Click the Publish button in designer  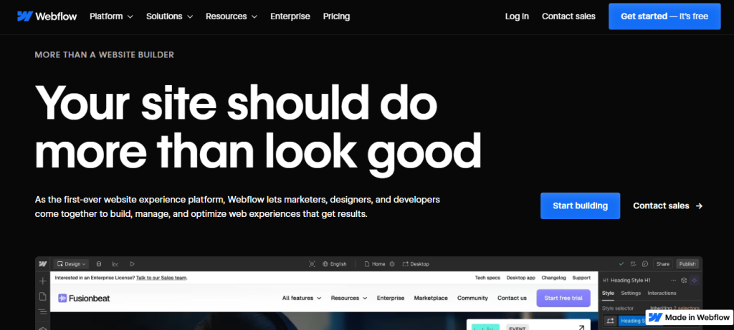coord(687,264)
